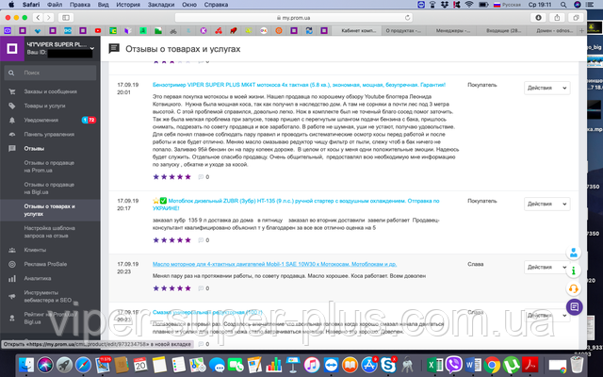Click the Товары и услуги tag icon
Image resolution: width=603 pixels, height=377 pixels.
click(12, 106)
